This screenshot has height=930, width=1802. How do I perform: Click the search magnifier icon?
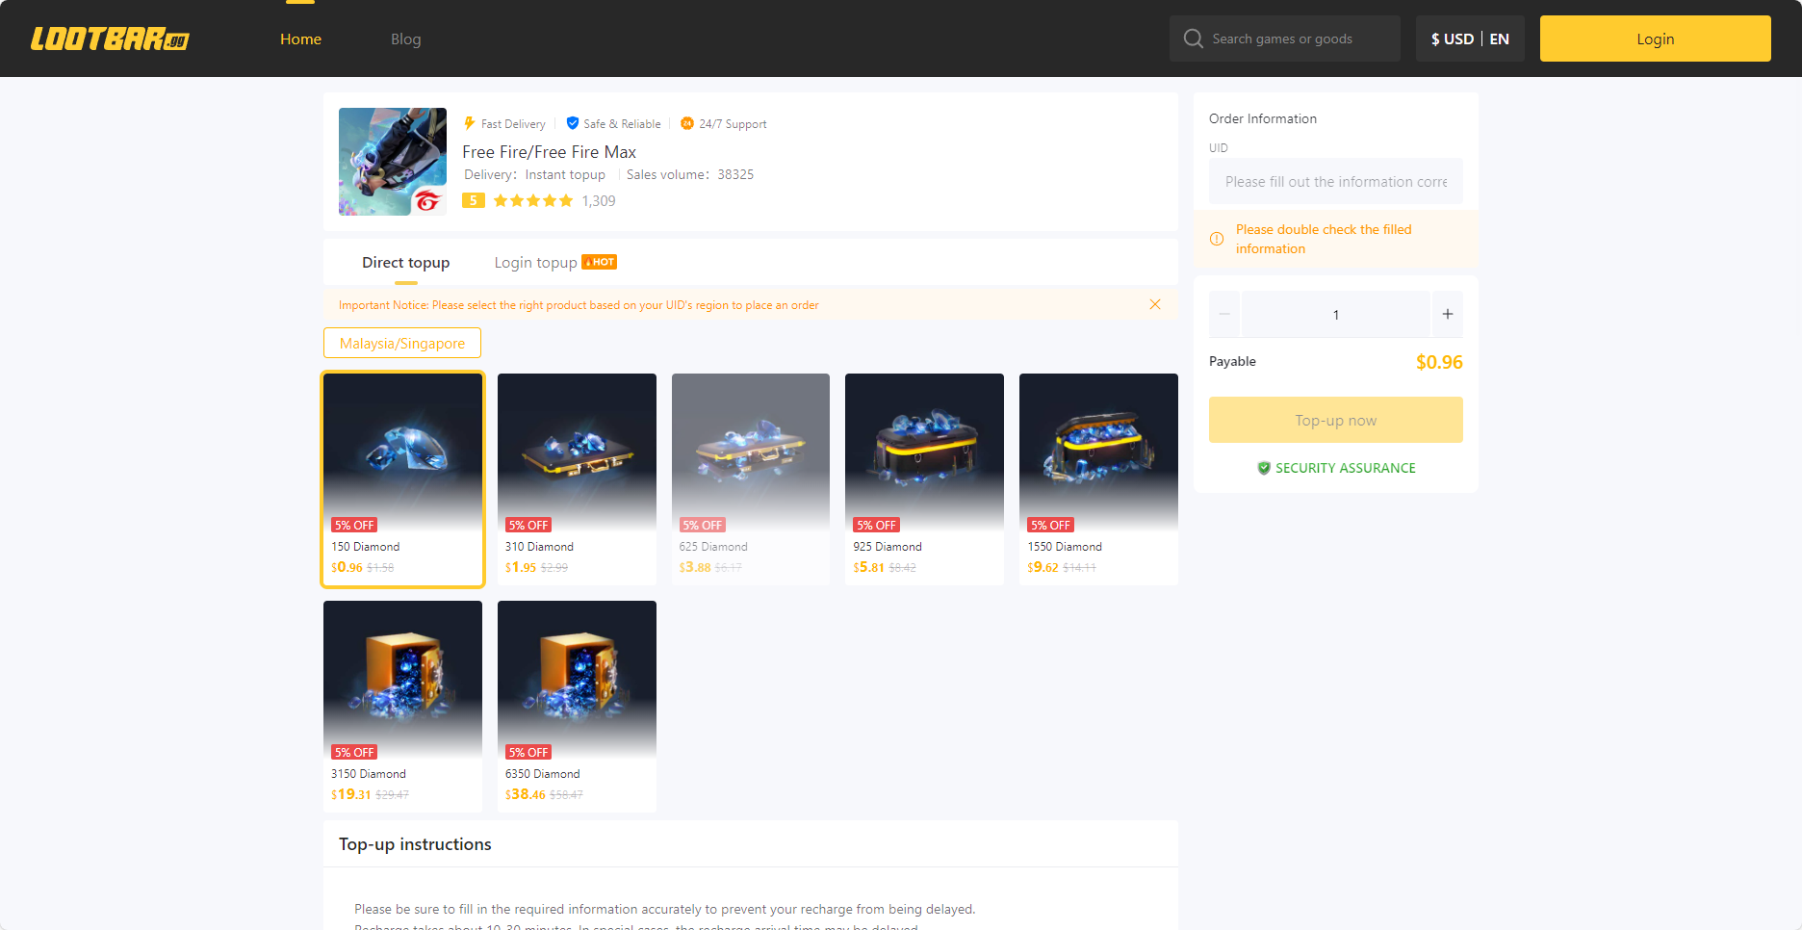coord(1193,39)
